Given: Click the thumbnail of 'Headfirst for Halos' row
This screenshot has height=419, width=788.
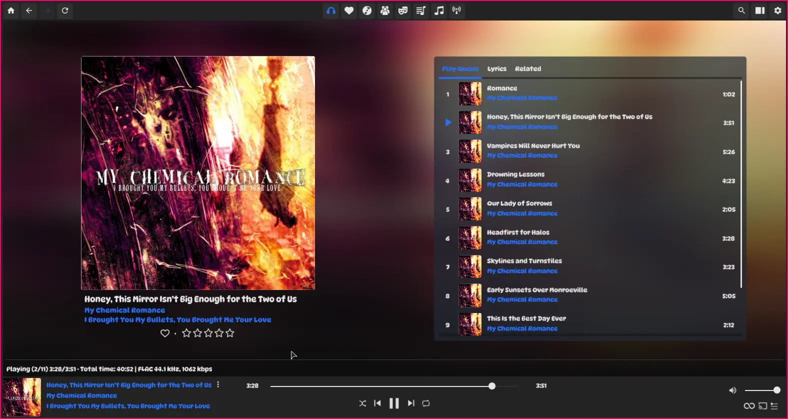Looking at the screenshot, I should click(470, 238).
